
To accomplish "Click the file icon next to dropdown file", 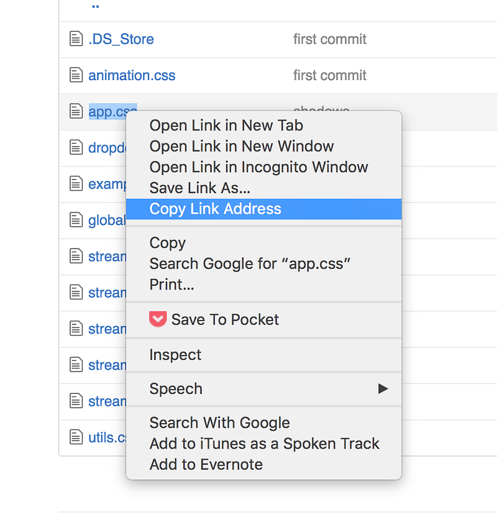I will pos(76,147).
